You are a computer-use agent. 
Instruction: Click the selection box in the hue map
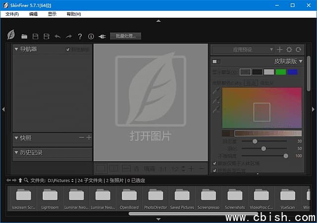(262, 112)
